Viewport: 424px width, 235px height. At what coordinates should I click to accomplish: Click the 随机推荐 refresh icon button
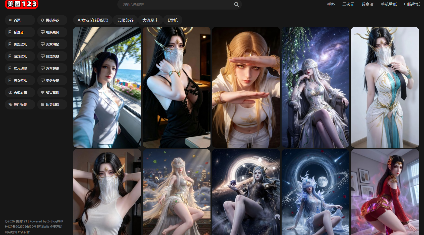click(x=52, y=20)
